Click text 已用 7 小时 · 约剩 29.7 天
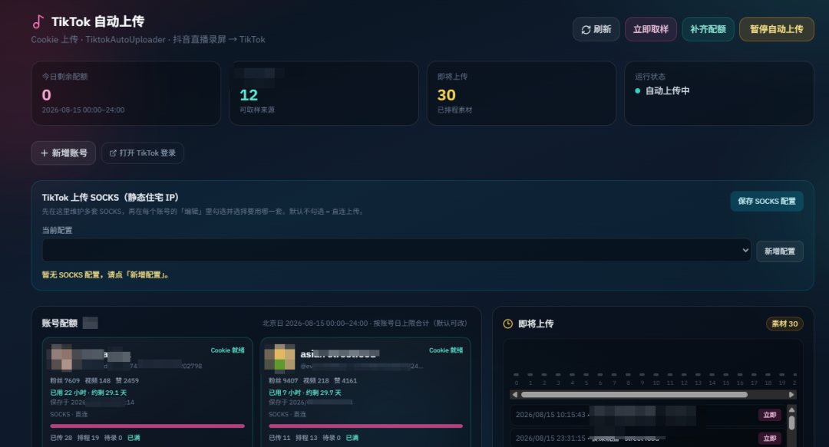The height and width of the screenshot is (447, 829). [x=305, y=393]
